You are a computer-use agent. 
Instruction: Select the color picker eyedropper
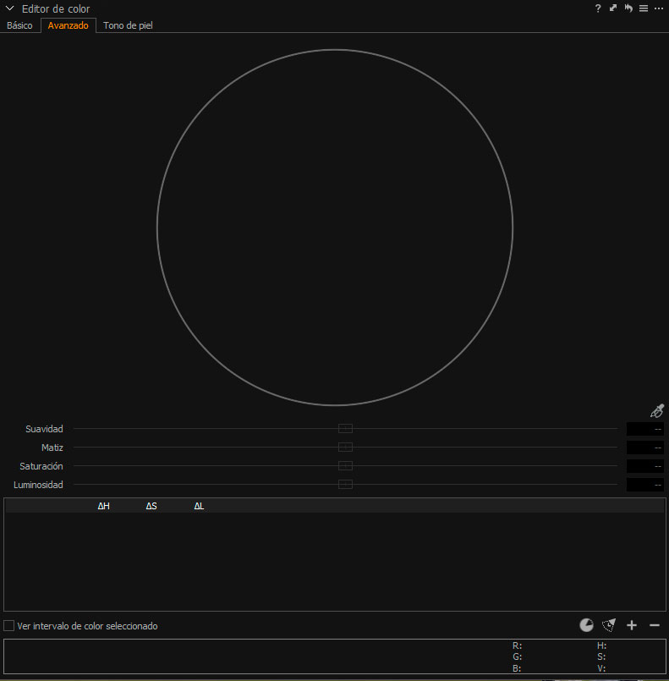pos(657,410)
